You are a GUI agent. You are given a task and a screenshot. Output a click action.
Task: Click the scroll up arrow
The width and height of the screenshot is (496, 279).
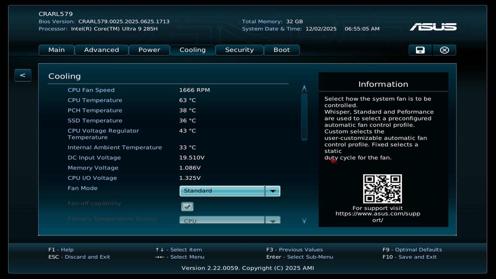pyautogui.click(x=304, y=89)
